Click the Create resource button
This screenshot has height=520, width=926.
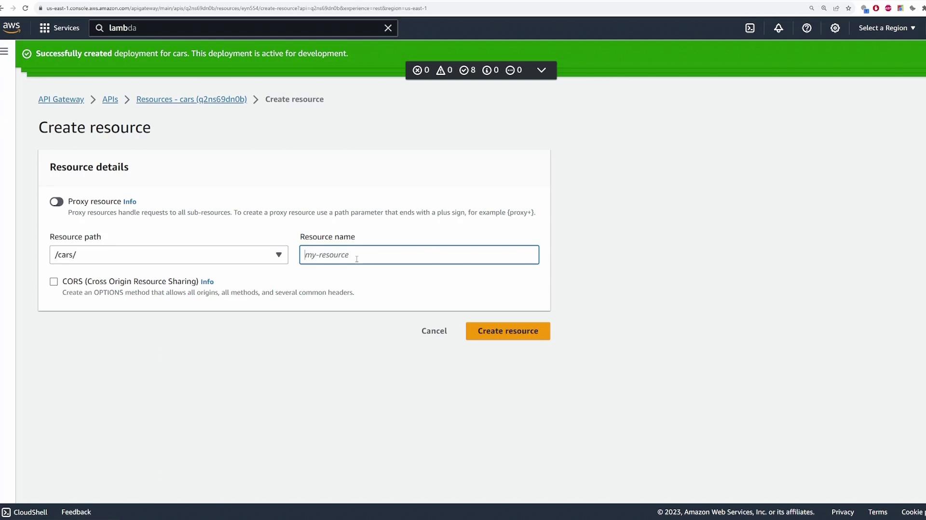coord(507,331)
